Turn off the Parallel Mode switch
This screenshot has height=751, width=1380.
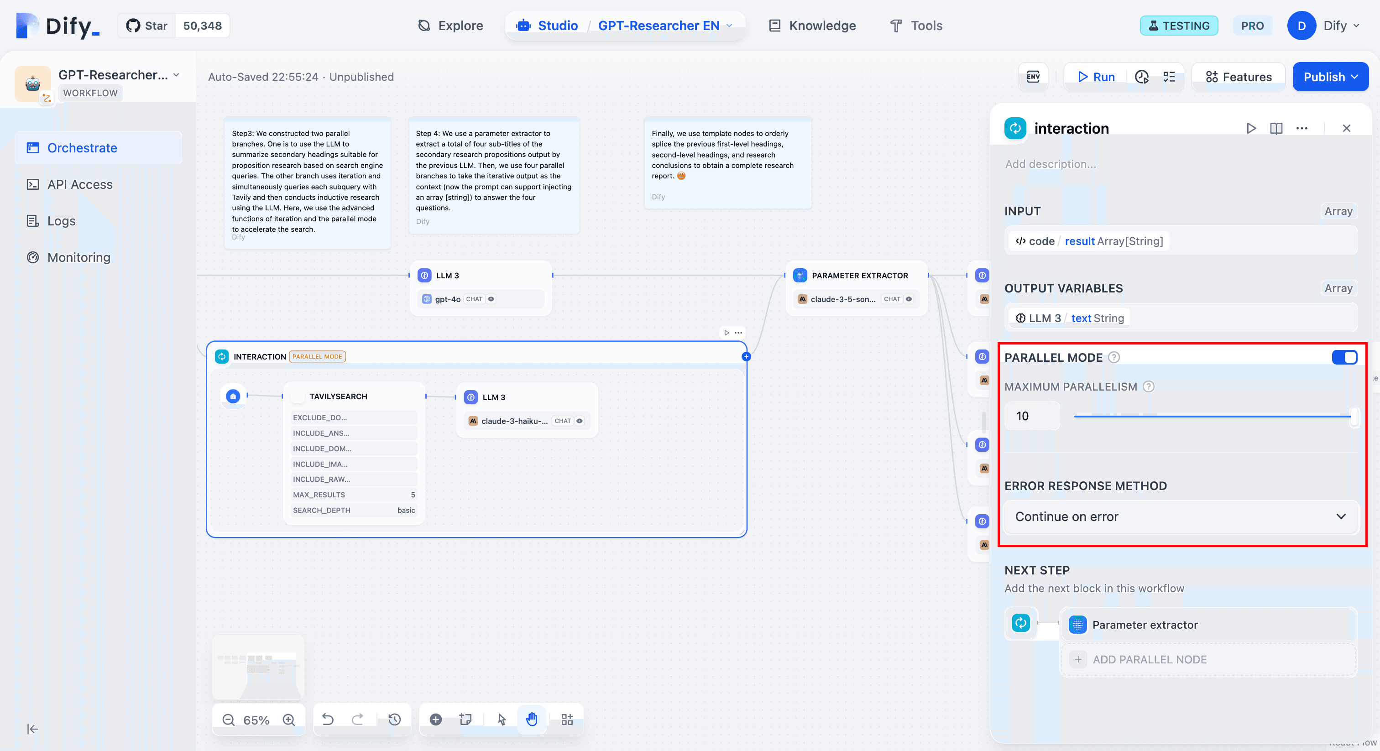[1344, 357]
